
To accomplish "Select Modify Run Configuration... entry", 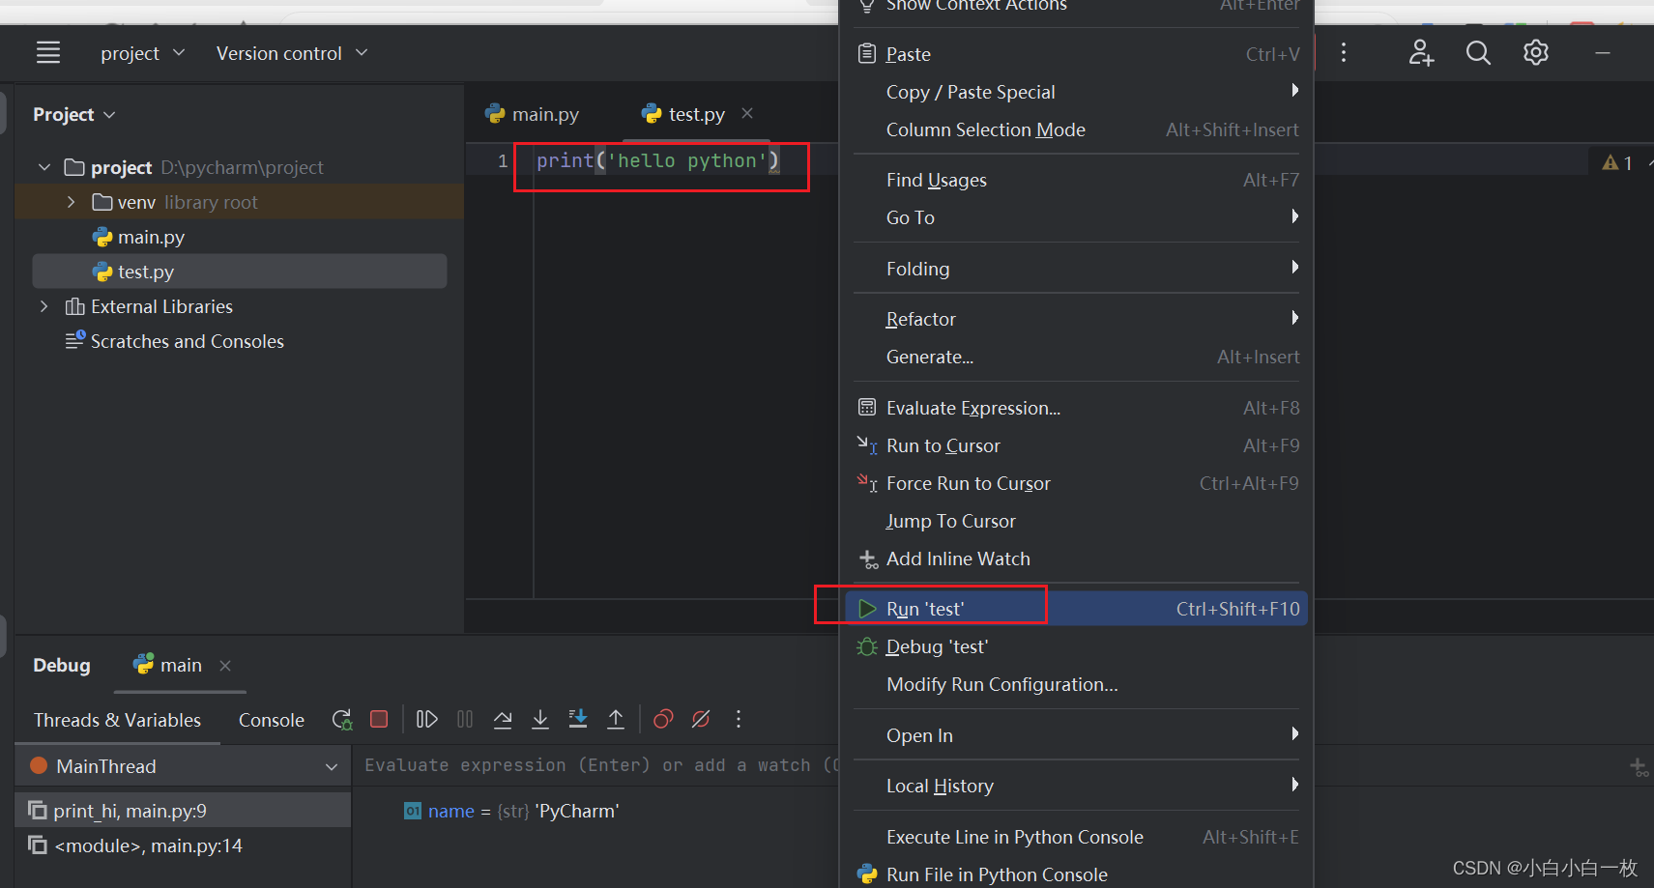I will (x=1078, y=684).
